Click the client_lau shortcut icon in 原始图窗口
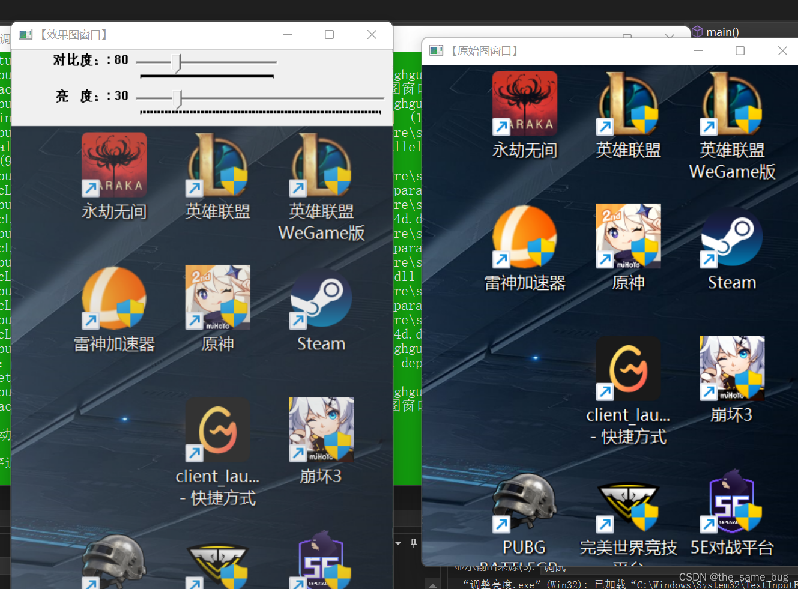798x589 pixels. [629, 369]
